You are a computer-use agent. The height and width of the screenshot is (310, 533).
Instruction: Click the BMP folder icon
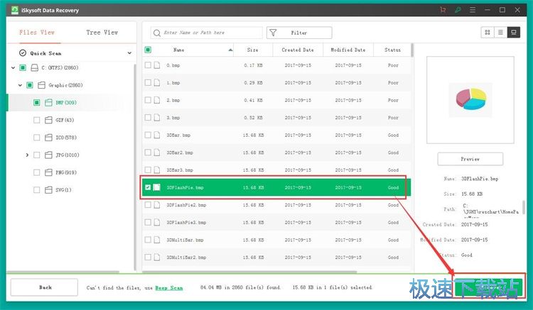[x=48, y=102]
